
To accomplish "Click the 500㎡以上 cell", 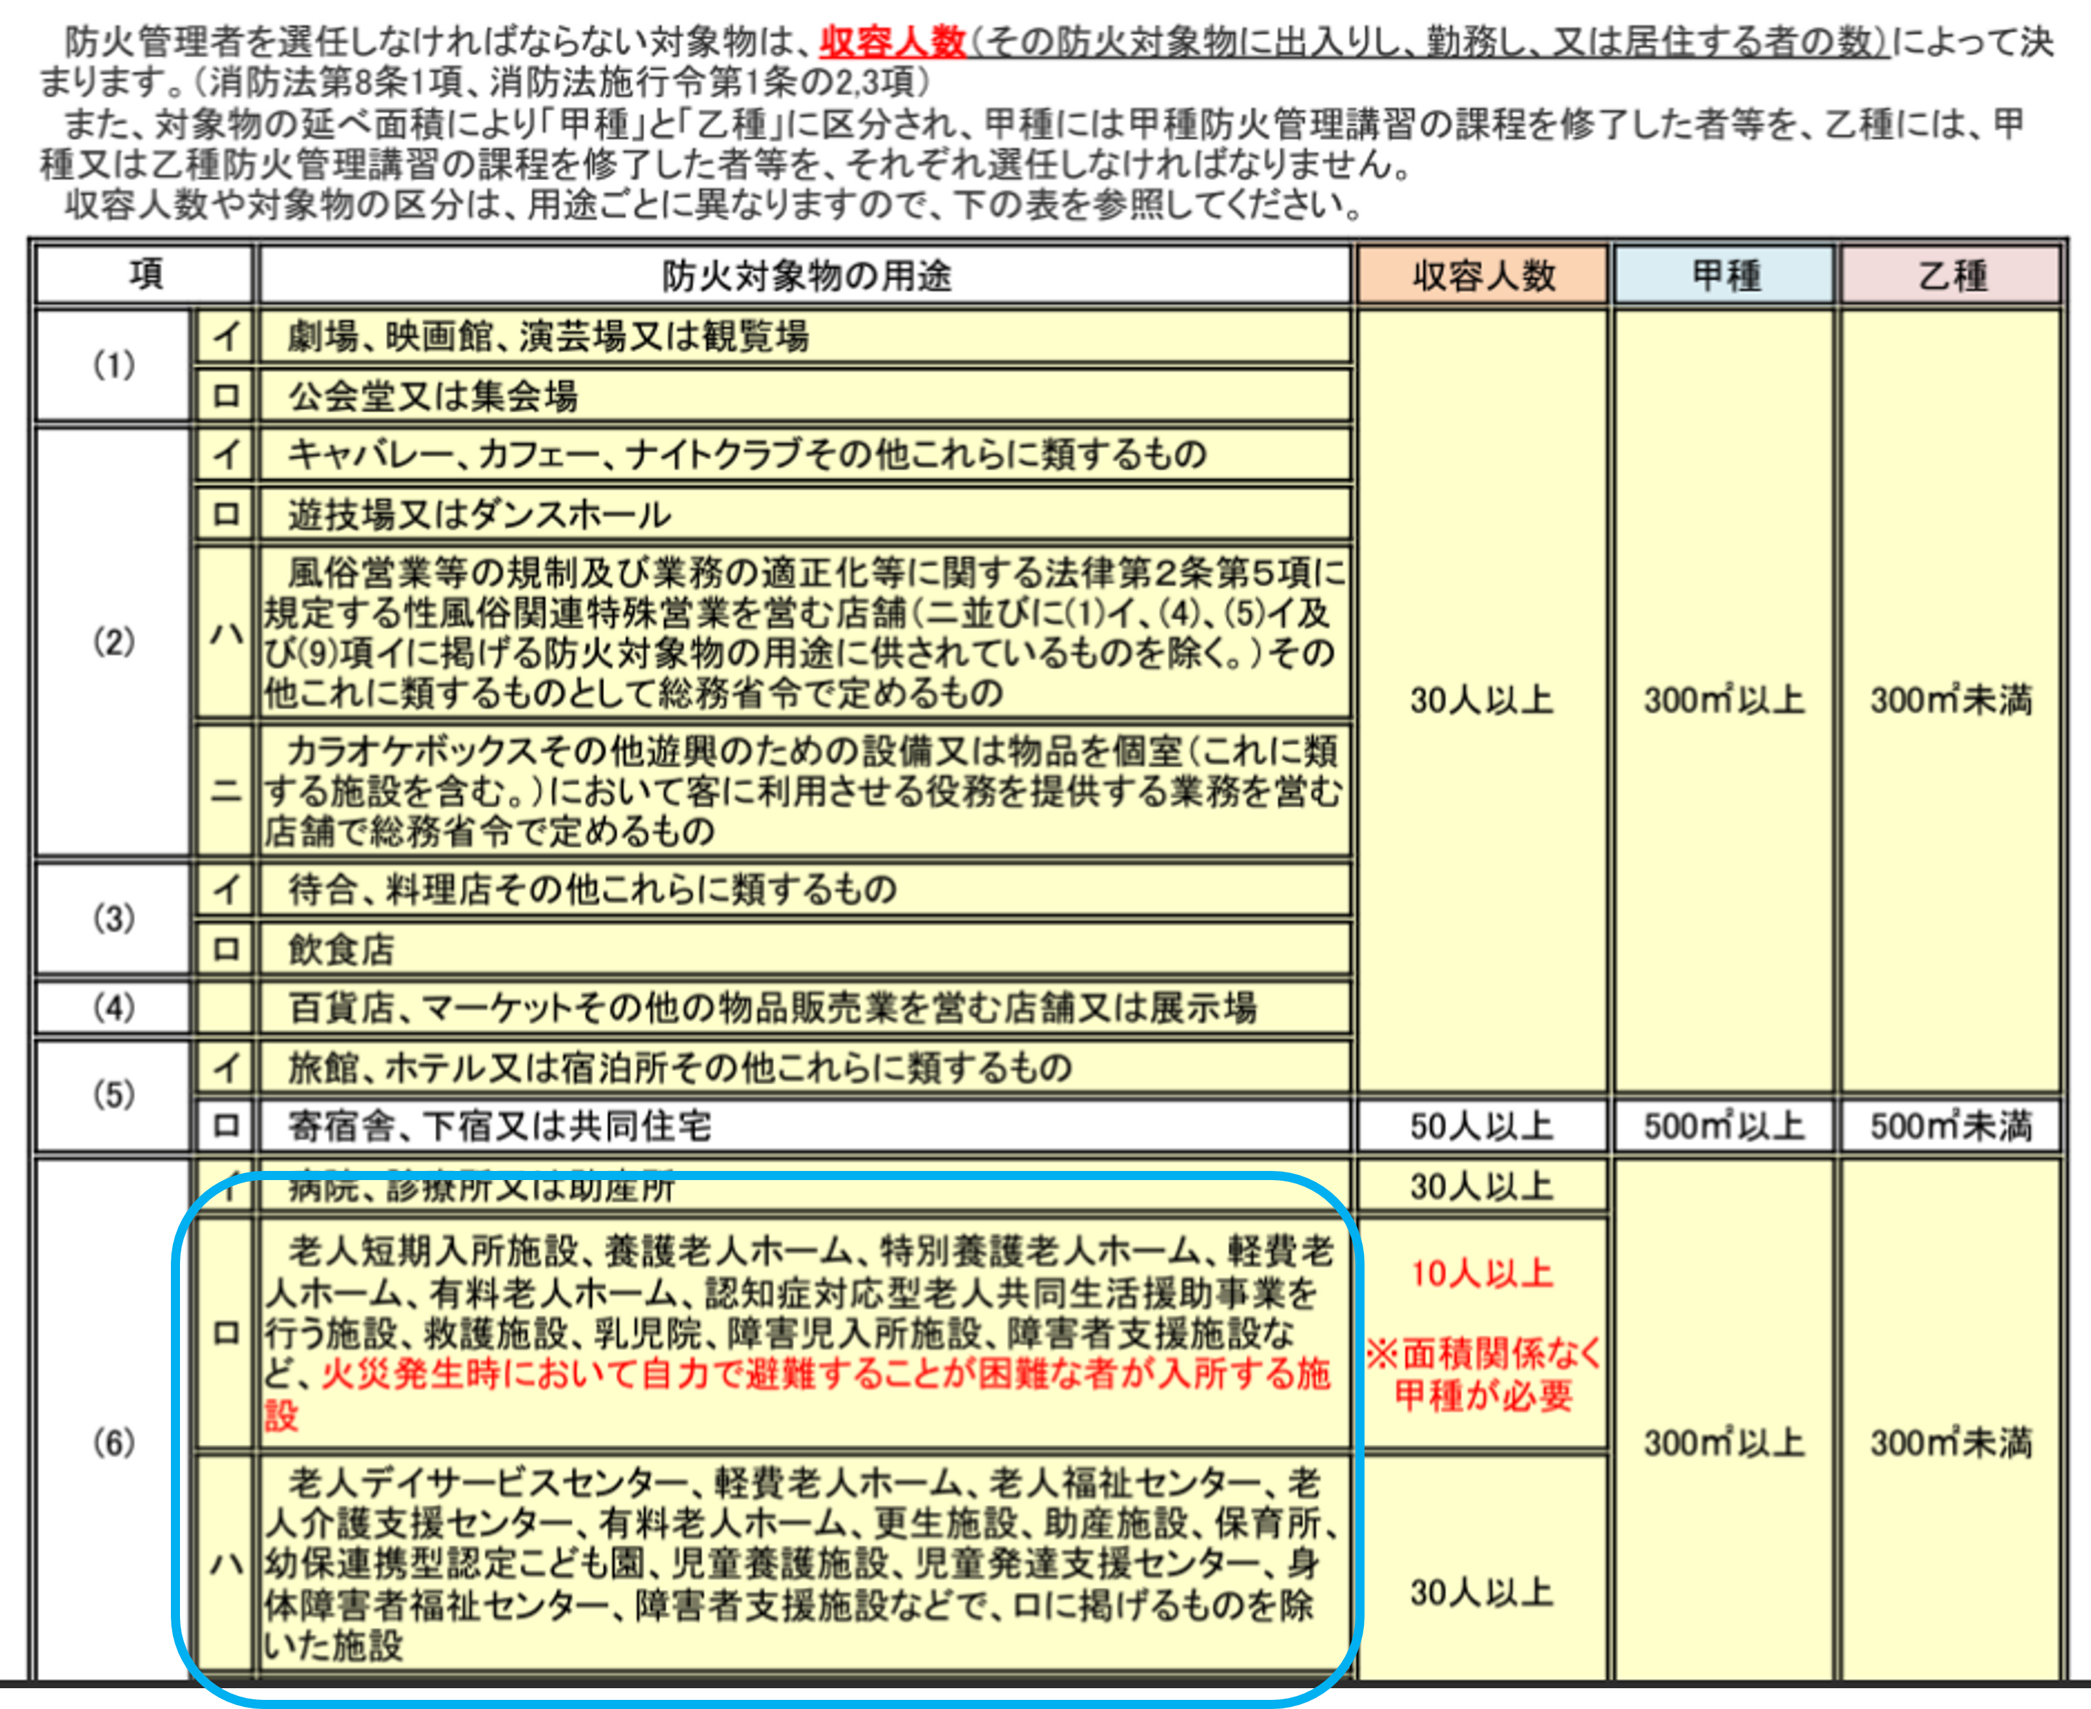I will click(x=1725, y=1125).
